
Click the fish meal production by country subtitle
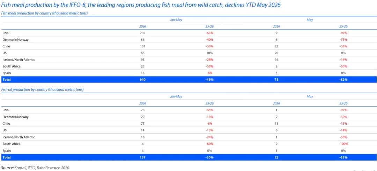tap(44, 13)
